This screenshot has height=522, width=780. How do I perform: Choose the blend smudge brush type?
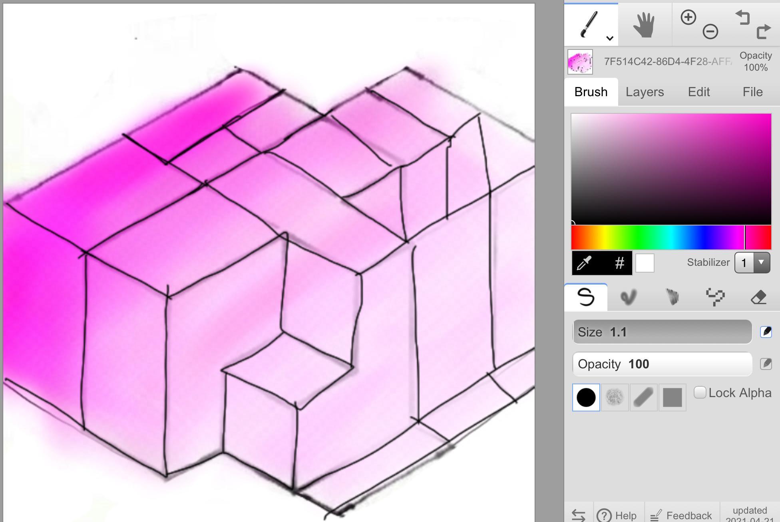[628, 297]
